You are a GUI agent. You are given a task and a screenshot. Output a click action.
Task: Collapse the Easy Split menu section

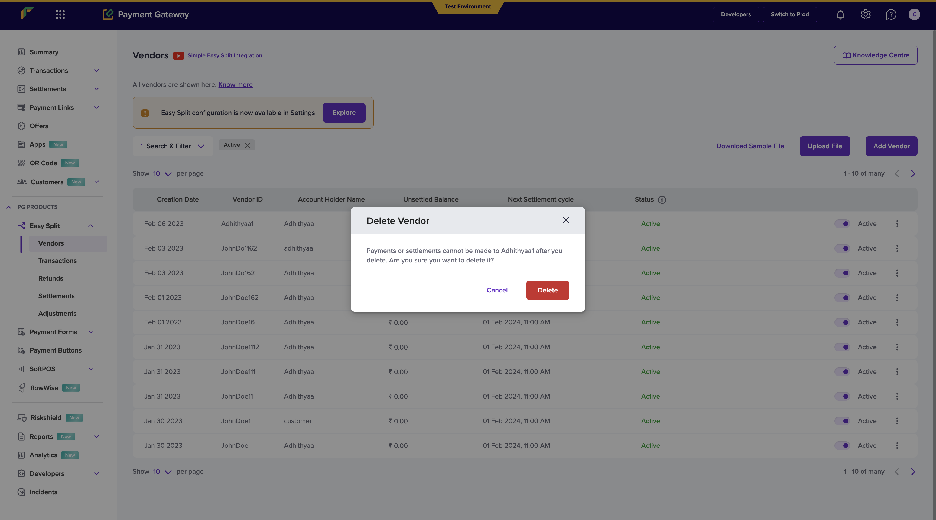coord(91,226)
